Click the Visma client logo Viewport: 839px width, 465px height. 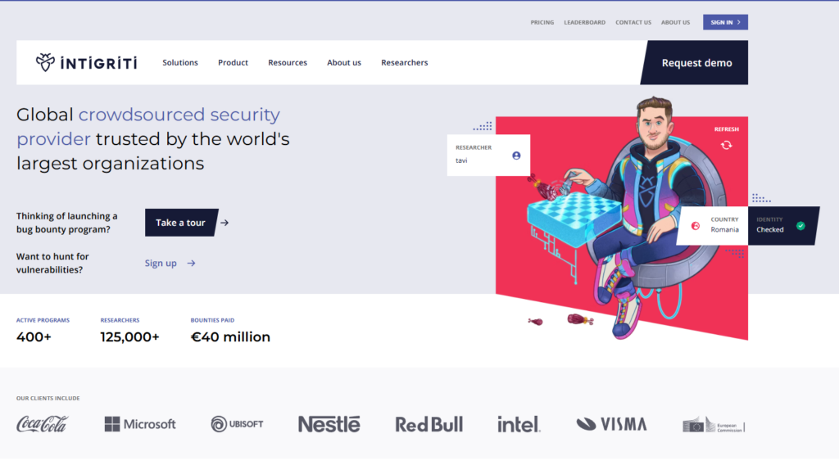(x=611, y=424)
